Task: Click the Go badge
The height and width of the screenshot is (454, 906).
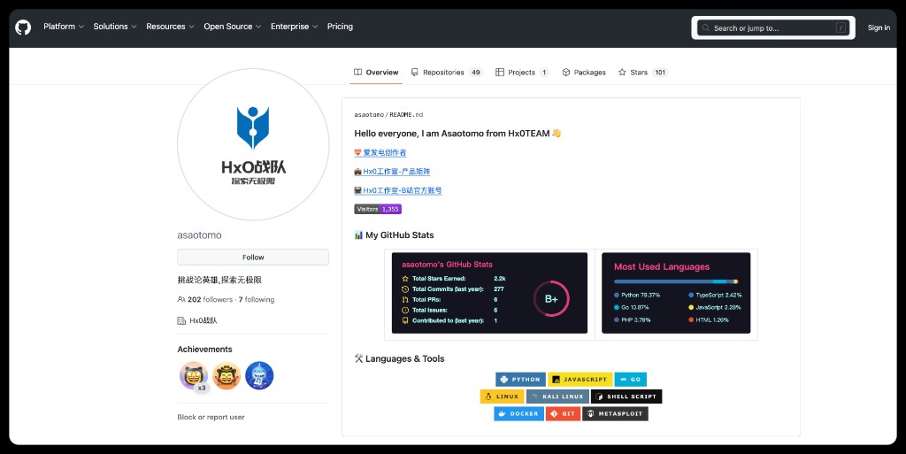Action: click(x=630, y=380)
